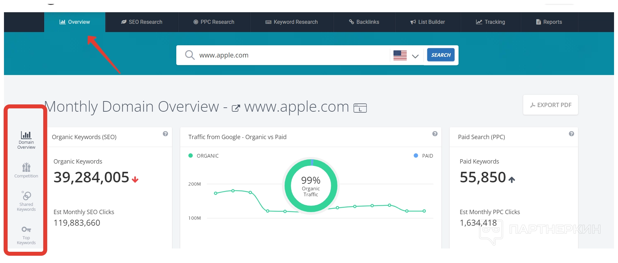Open the Tracking tab
The image size is (618, 263).
(491, 22)
